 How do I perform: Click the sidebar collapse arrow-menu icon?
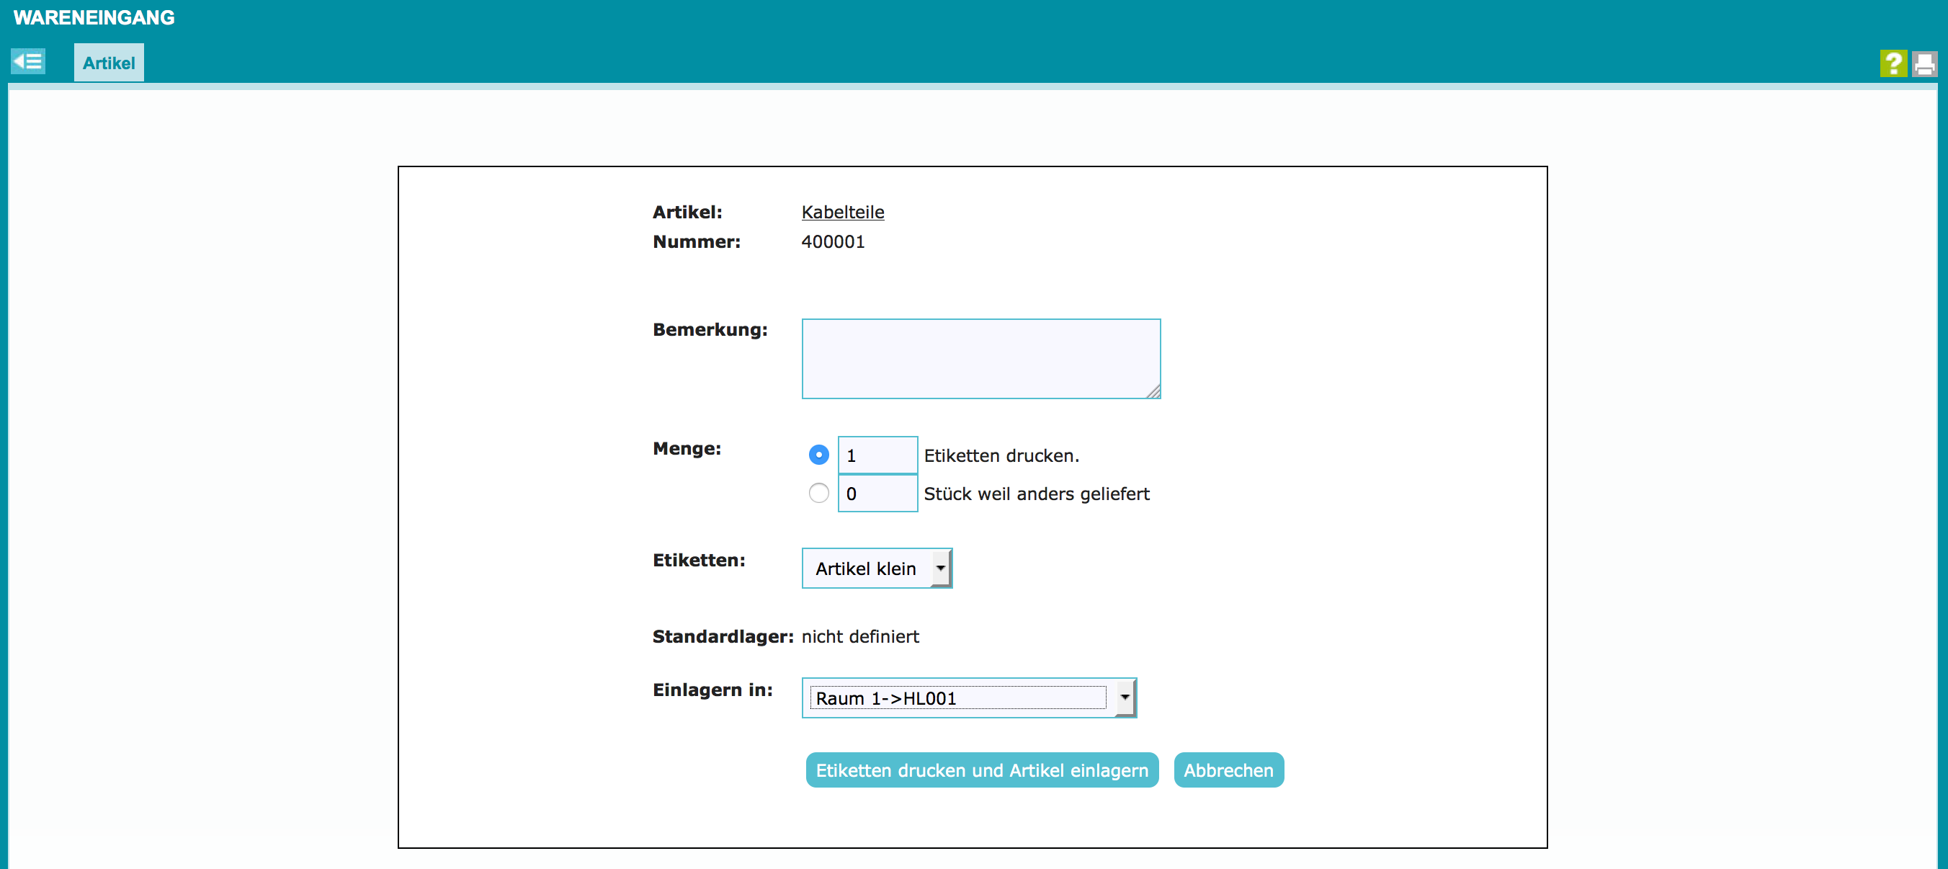[x=28, y=61]
